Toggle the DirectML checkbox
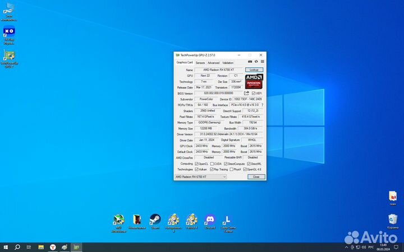The image size is (404, 252). pyautogui.click(x=249, y=164)
